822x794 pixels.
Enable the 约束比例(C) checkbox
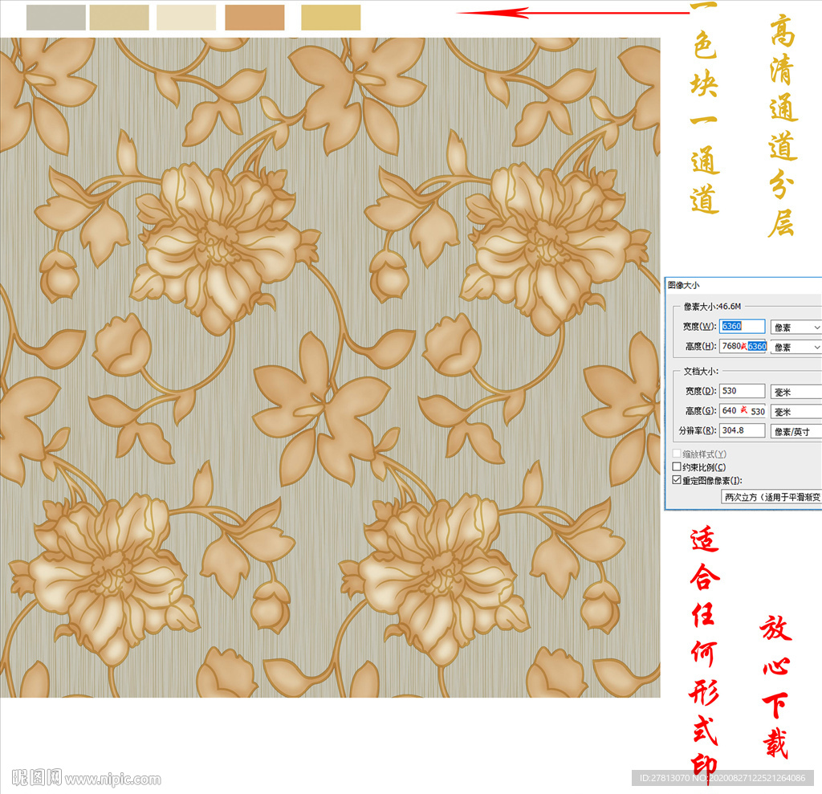point(677,466)
